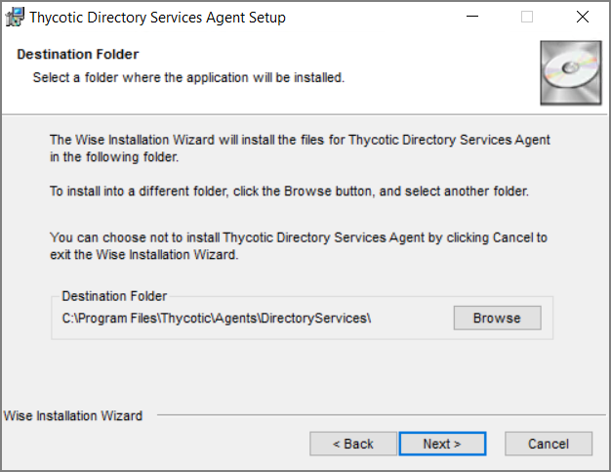Viewport: 611px width, 472px height.
Task: Click the 'To install into a different folder' text
Action: [289, 192]
